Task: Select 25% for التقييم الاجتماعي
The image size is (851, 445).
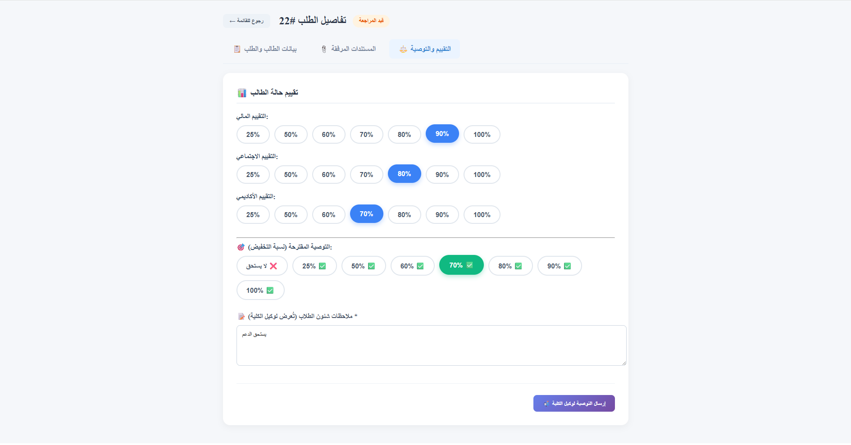Action: click(x=253, y=174)
